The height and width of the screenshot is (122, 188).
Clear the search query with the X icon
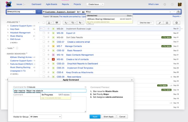click(170, 12)
